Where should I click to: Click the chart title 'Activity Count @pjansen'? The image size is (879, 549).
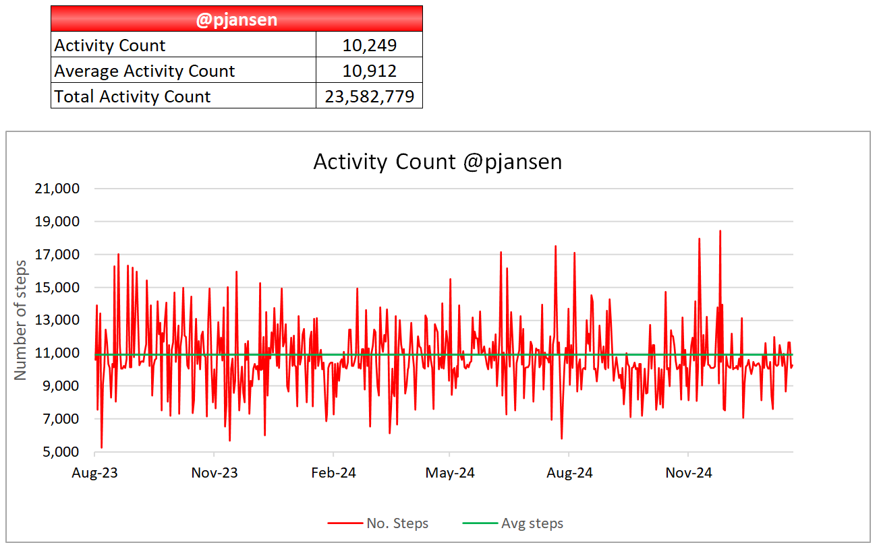click(438, 162)
